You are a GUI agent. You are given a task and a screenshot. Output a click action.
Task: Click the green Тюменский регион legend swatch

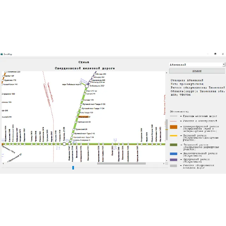click(173, 145)
